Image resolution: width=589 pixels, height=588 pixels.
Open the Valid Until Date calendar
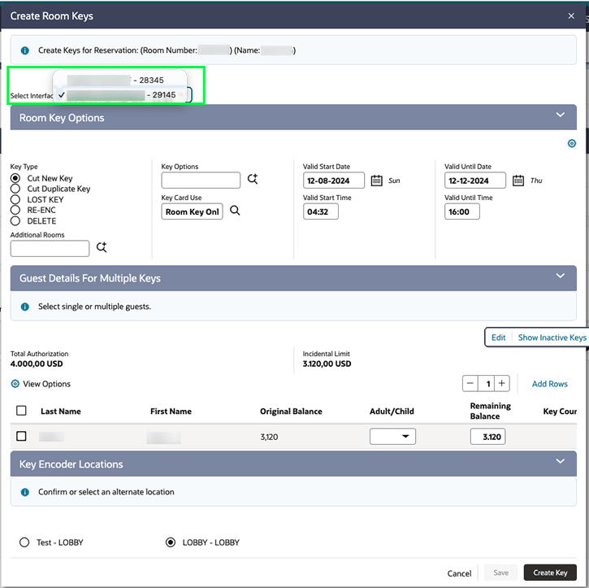click(518, 181)
